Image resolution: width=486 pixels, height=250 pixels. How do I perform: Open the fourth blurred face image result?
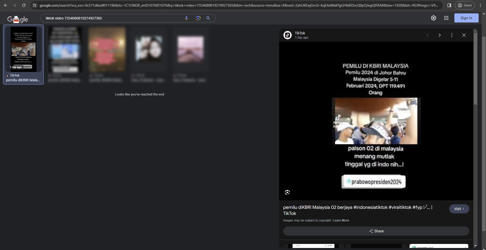click(149, 49)
